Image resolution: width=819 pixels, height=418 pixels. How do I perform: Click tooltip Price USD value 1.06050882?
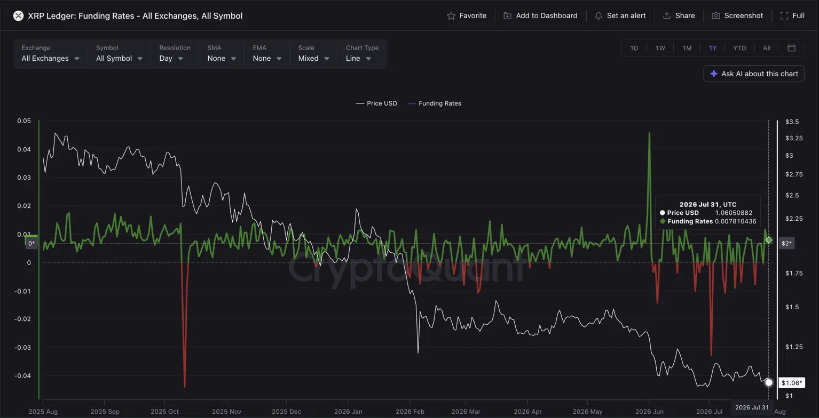pyautogui.click(x=734, y=213)
